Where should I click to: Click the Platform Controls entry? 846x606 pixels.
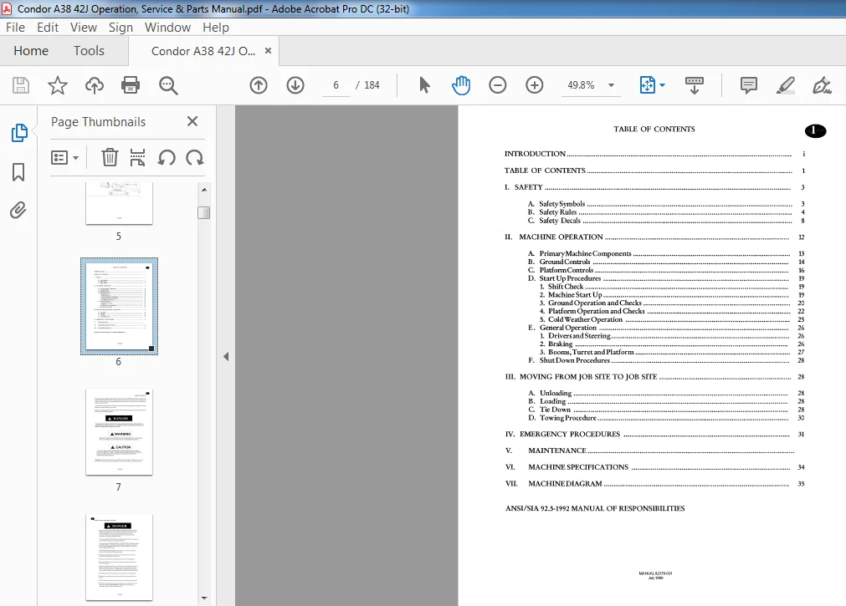[666, 270]
